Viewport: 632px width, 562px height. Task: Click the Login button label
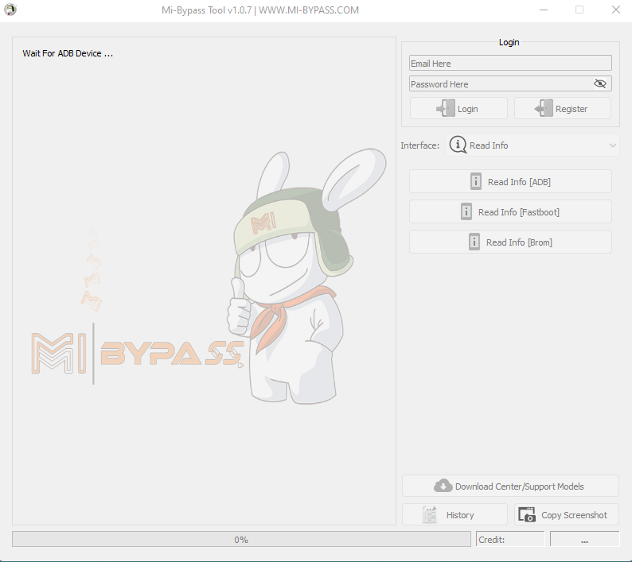tap(467, 109)
